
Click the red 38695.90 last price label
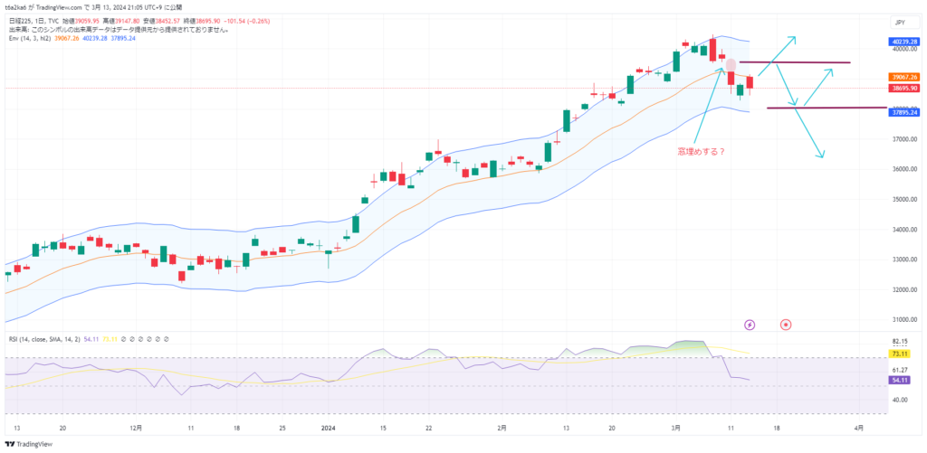tap(905, 89)
